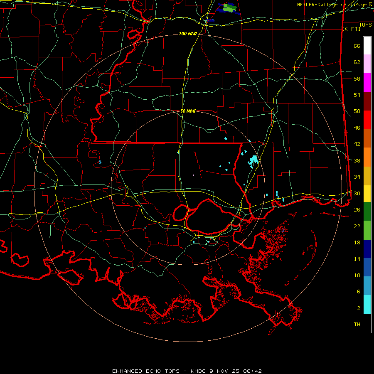
Task: Click the sky blue legend swatch
Action: coord(367,286)
